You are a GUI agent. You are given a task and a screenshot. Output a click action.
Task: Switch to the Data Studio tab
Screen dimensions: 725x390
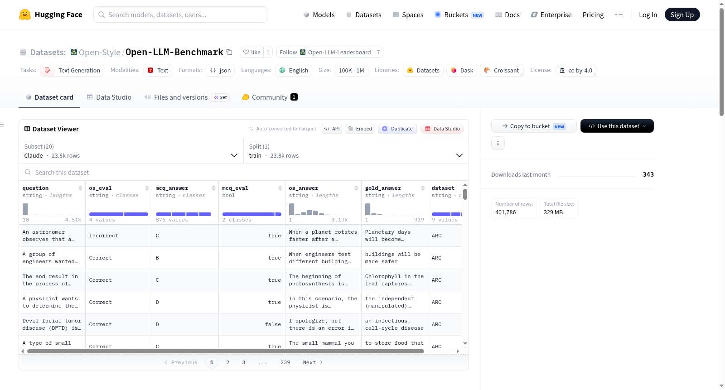pos(109,97)
